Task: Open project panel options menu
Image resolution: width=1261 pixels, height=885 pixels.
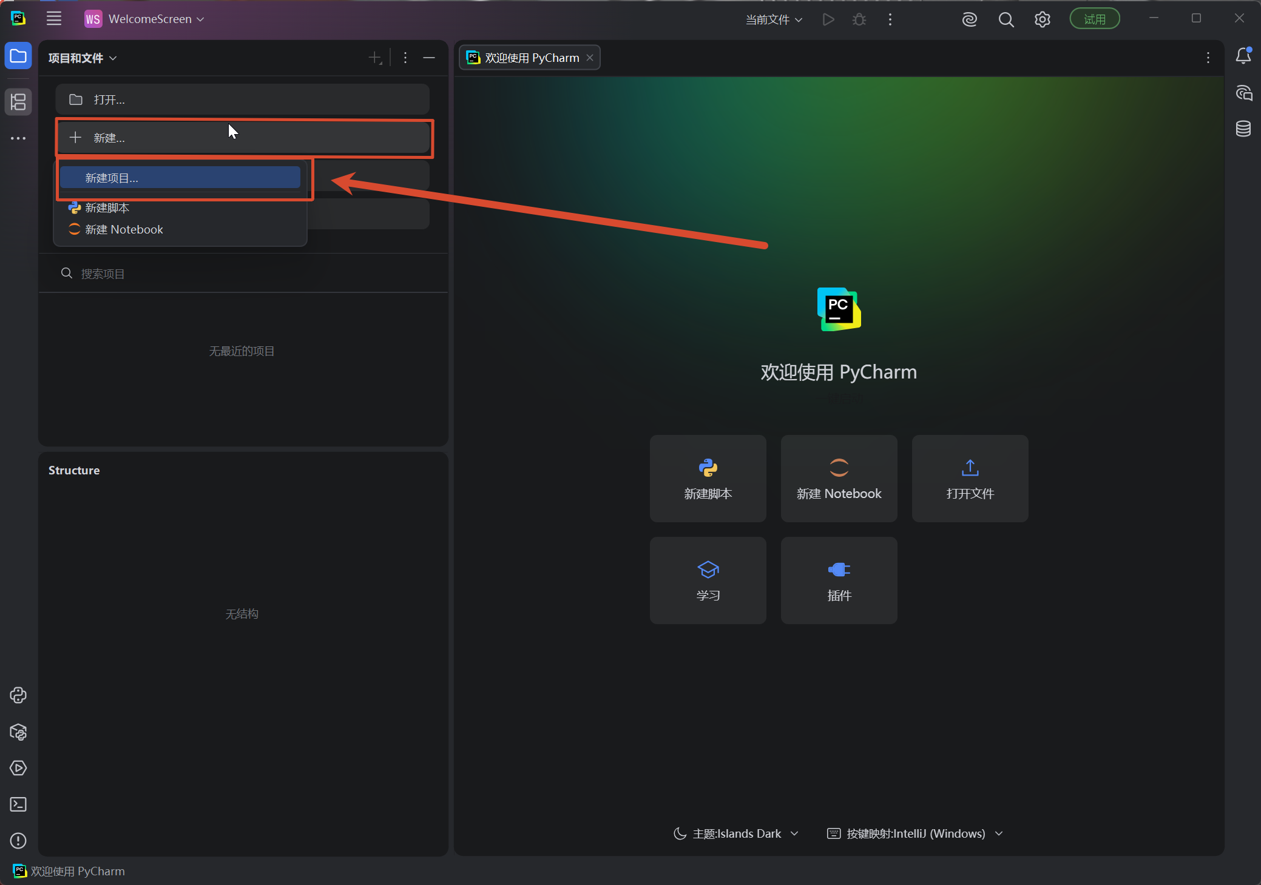Action: pyautogui.click(x=405, y=58)
